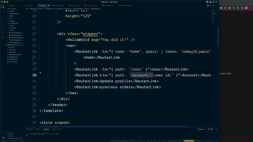Viewport: 253px width, 142px height.
Task: Open the Search view in activity bar
Action: (3, 12)
